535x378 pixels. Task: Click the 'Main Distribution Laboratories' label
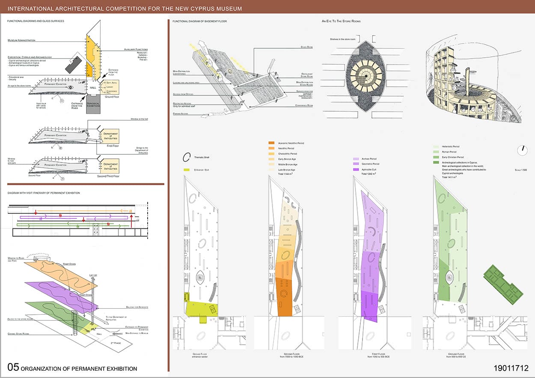pos(182,73)
